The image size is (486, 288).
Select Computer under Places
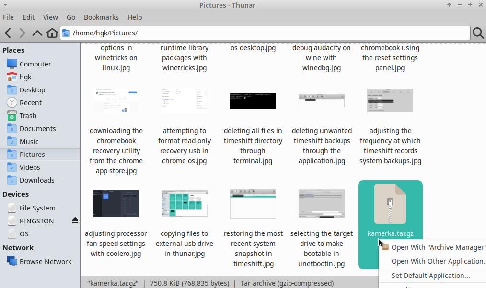point(35,64)
